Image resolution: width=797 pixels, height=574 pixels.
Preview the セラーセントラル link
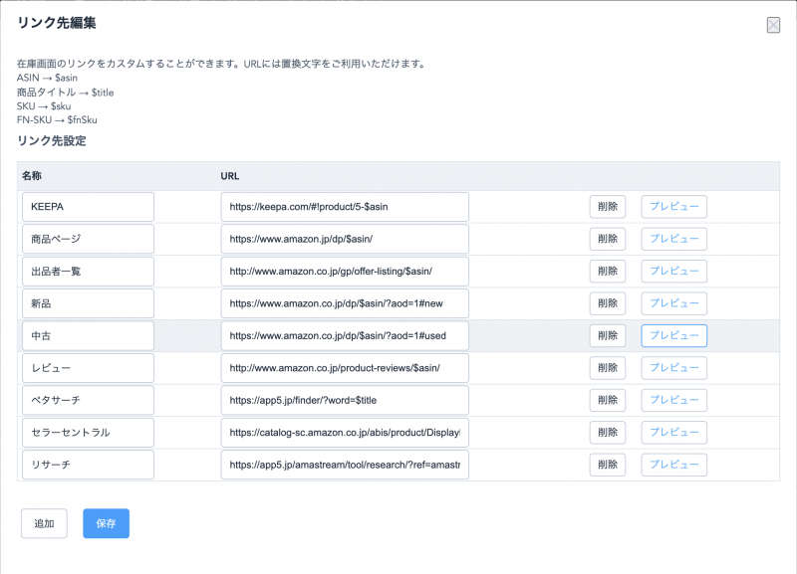point(674,433)
